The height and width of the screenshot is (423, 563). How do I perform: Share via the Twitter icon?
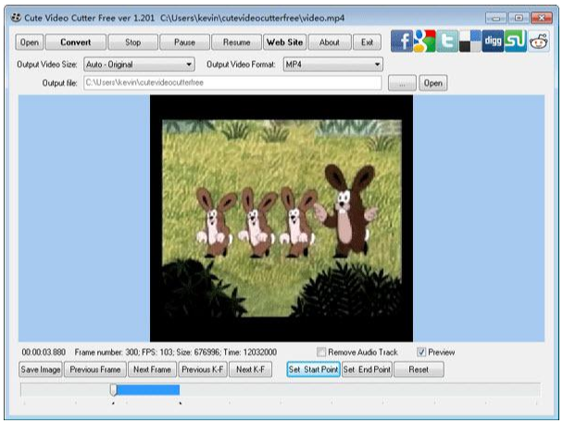447,42
